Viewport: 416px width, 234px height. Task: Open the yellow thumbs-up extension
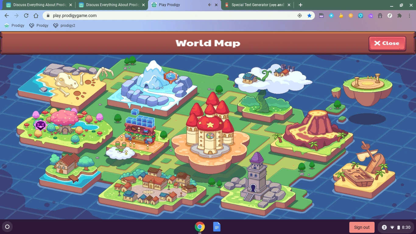pyautogui.click(x=341, y=16)
